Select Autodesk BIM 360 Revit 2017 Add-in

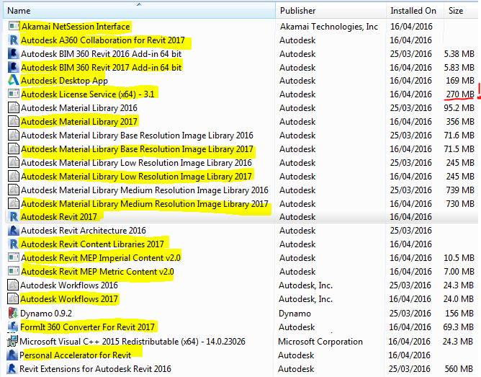[102, 67]
